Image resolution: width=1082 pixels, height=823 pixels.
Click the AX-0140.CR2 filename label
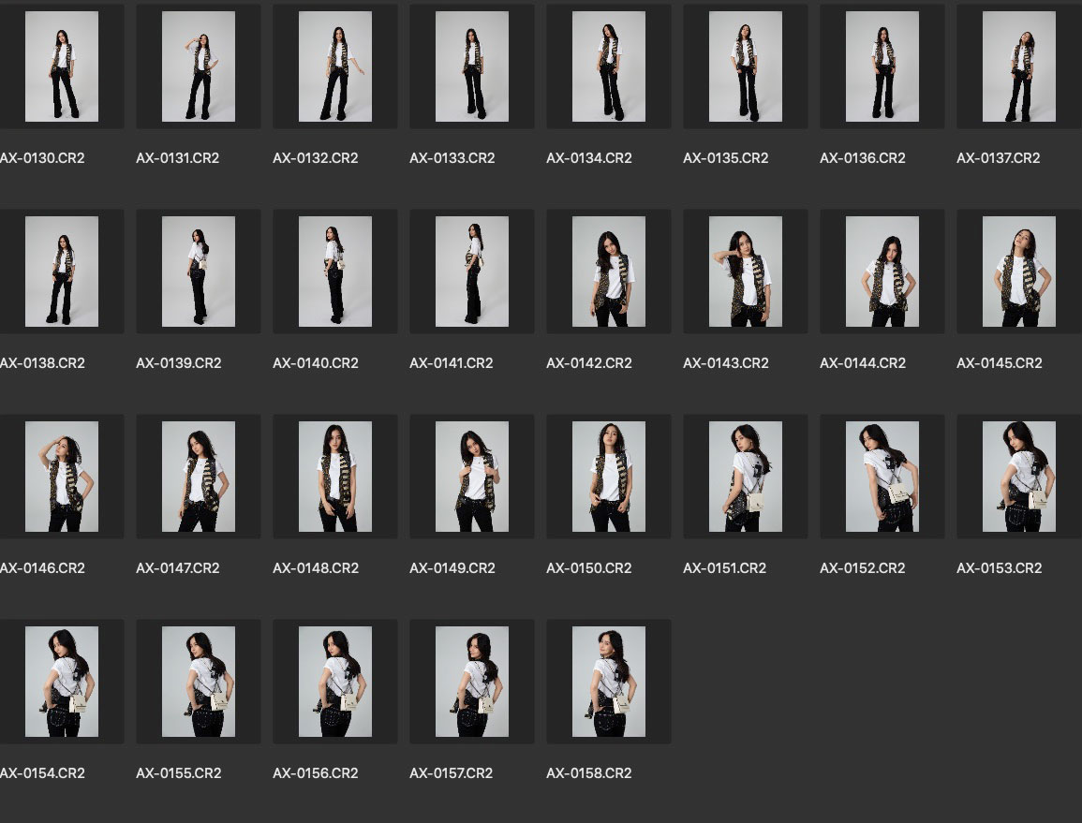316,363
